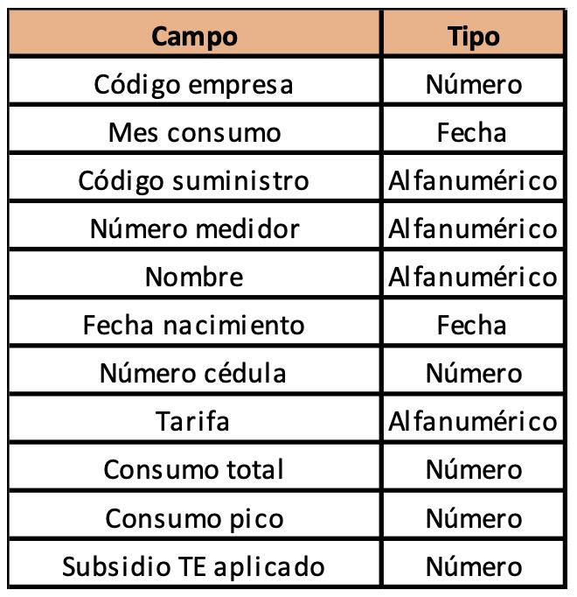Select the Número medidor cell

[194, 225]
